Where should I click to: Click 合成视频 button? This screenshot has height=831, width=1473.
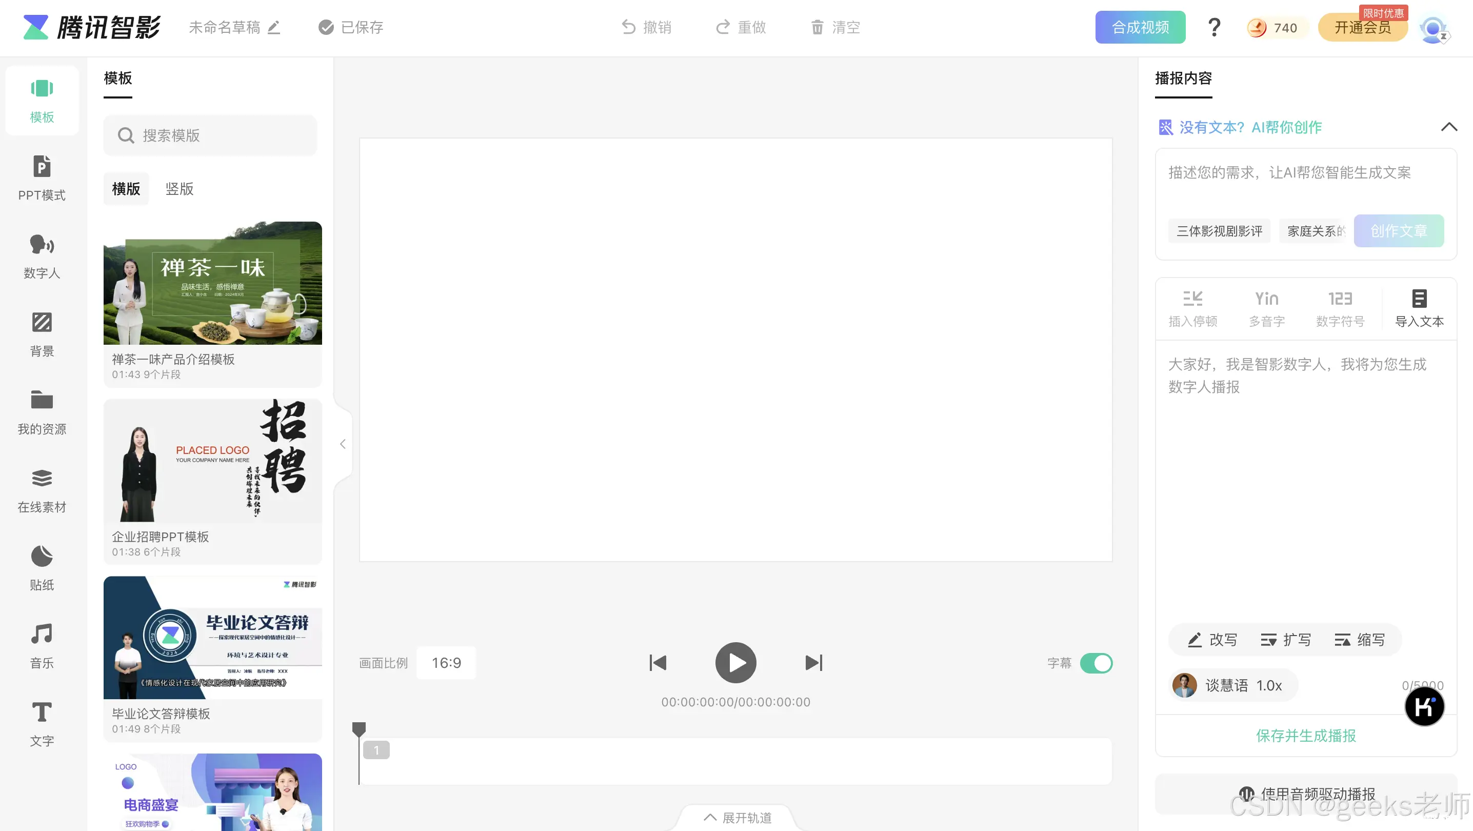(1140, 27)
